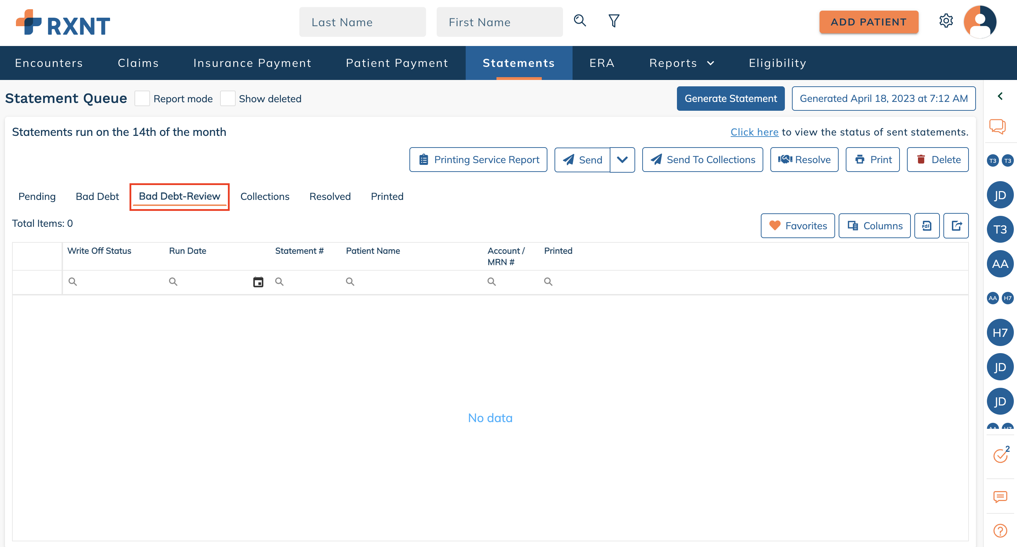Image resolution: width=1017 pixels, height=547 pixels.
Task: Focus the Last Name search field
Action: coord(362,22)
